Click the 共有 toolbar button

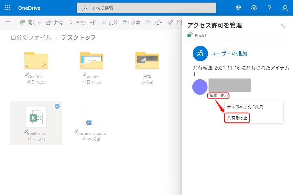54,23
